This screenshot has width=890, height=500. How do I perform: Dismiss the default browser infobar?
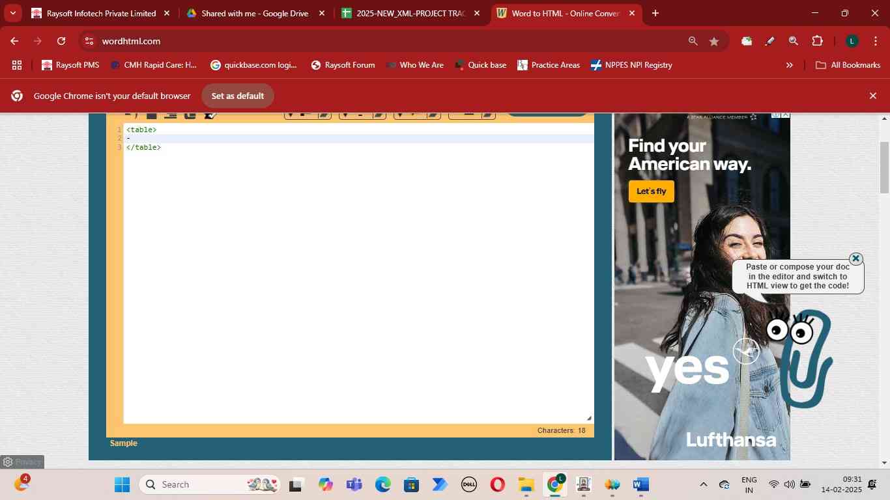[x=873, y=96]
